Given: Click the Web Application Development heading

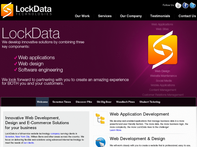Looking at the screenshot, I should click(x=139, y=114).
